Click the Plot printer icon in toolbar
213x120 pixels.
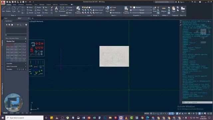click(23, 2)
